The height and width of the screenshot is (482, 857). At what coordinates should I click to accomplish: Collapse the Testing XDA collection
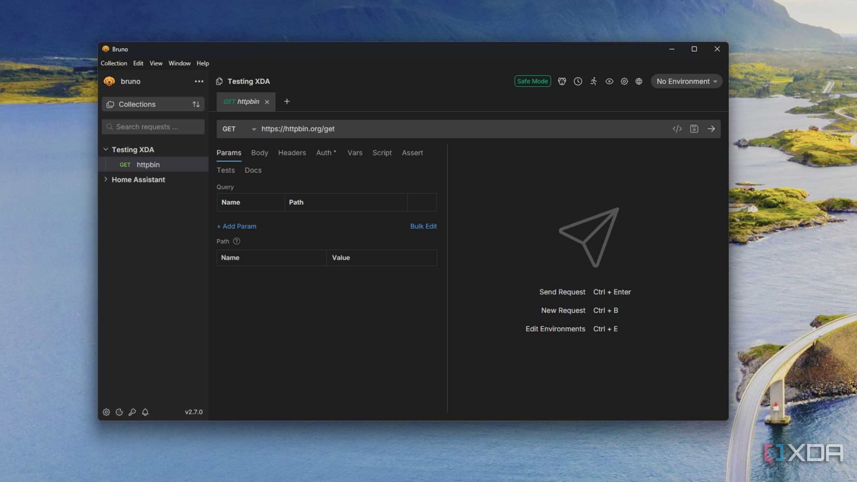coord(106,149)
